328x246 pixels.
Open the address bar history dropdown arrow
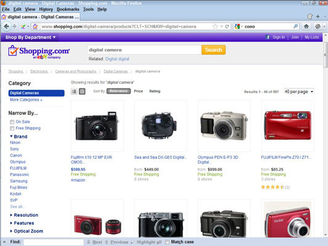point(222,26)
